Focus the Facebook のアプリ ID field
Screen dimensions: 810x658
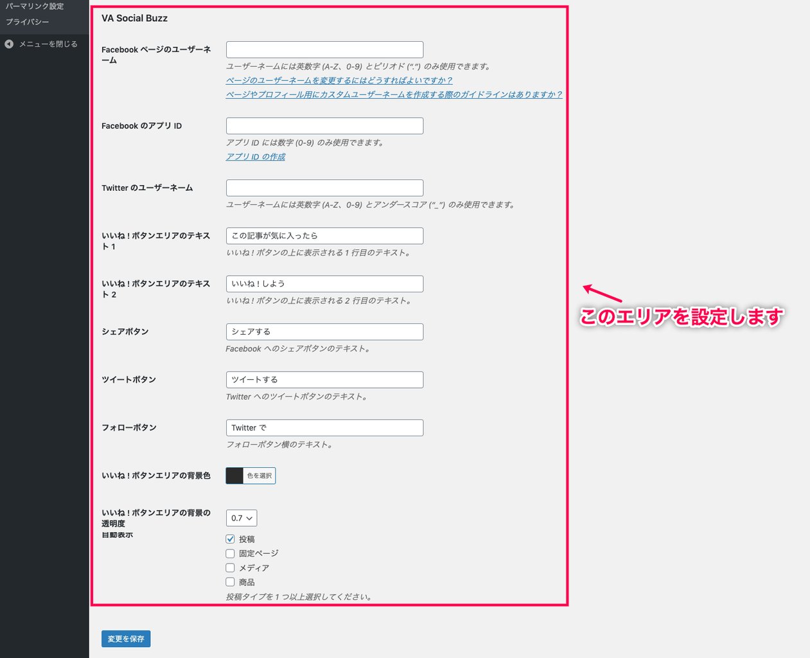324,126
